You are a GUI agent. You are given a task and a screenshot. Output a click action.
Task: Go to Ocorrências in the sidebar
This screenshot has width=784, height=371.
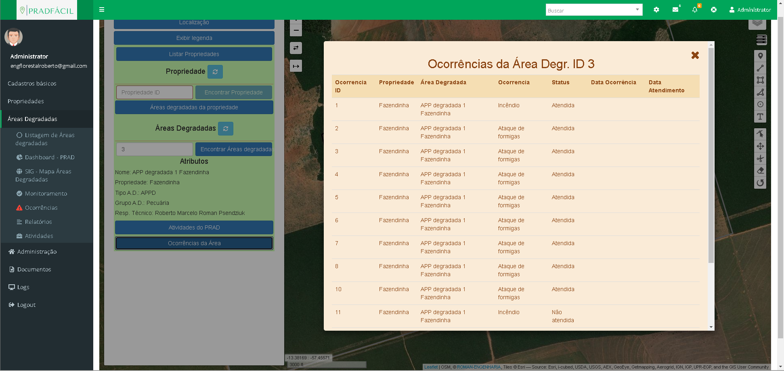pos(41,208)
